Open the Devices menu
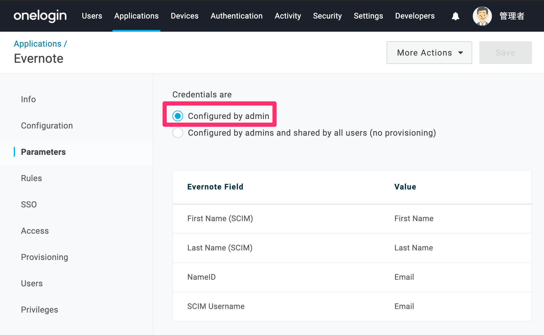544x335 pixels. (185, 16)
